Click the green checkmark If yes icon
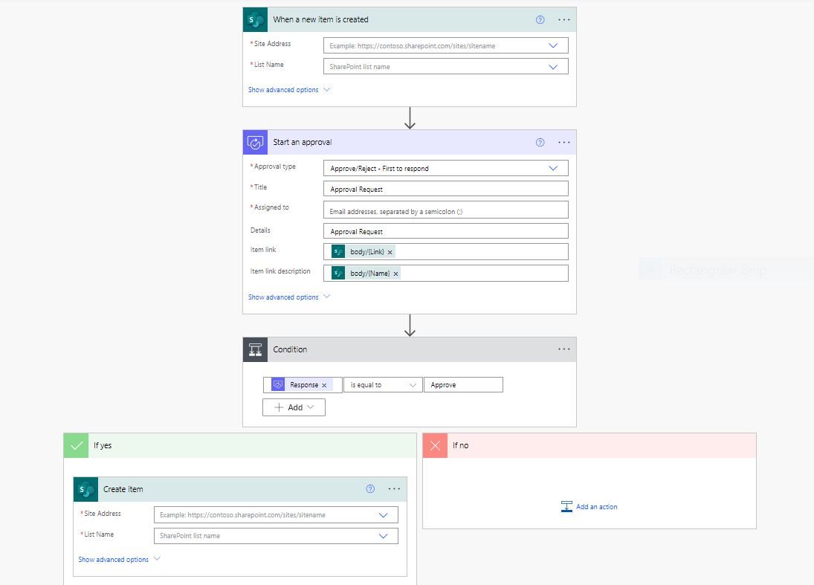 tap(77, 445)
